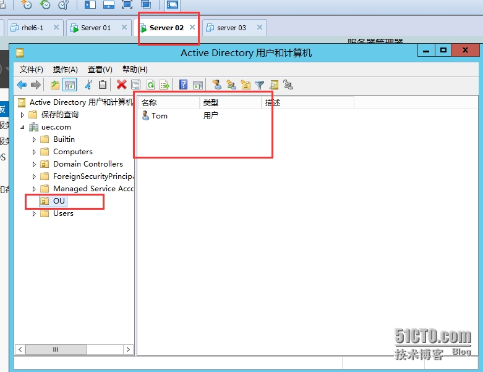Screen dimensions: 483x372
Task: Expand the 保存的查询 node
Action: (x=22, y=115)
